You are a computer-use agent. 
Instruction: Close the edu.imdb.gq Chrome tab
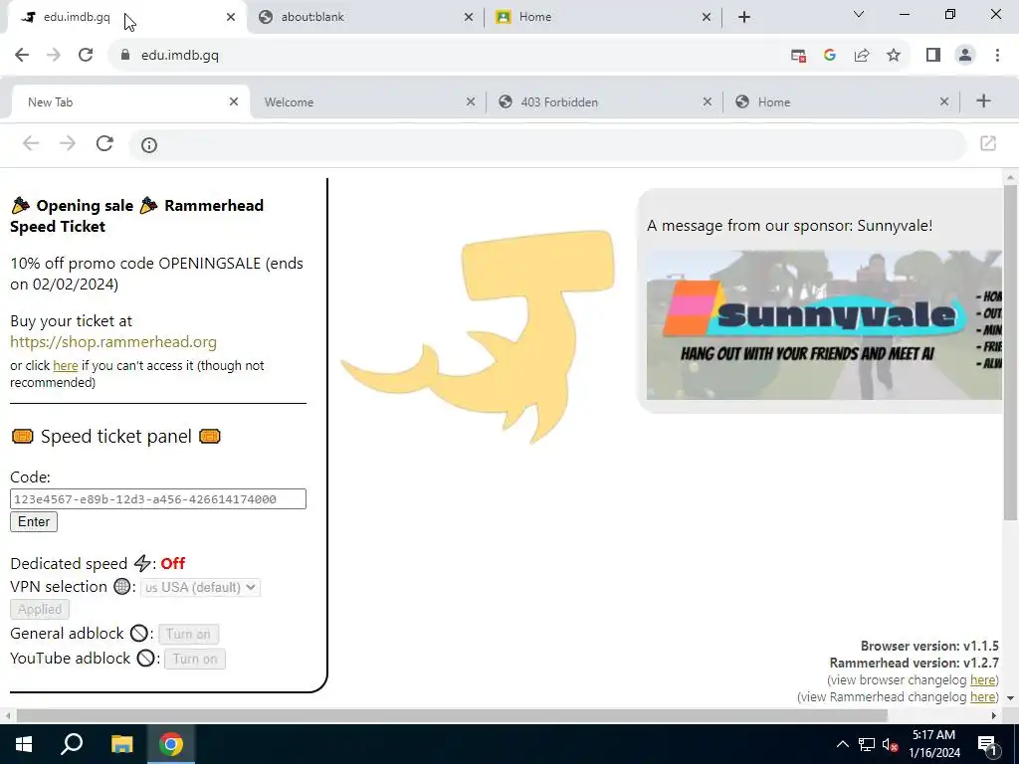(231, 17)
